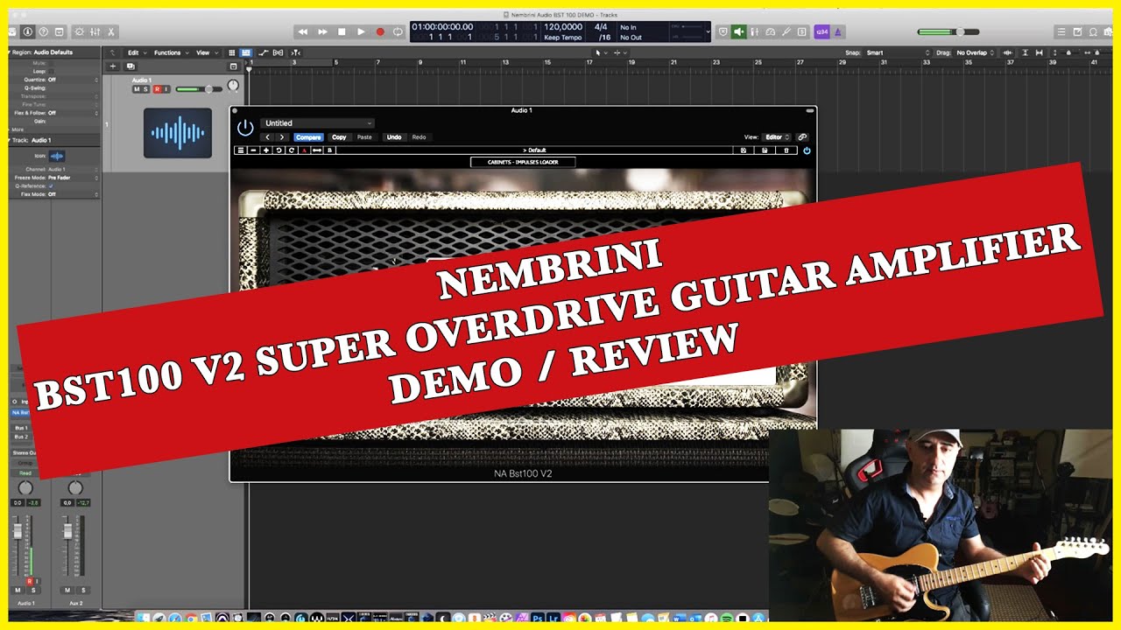The image size is (1121, 630).
Task: Open Drag No Overlap dropdown
Action: (975, 52)
